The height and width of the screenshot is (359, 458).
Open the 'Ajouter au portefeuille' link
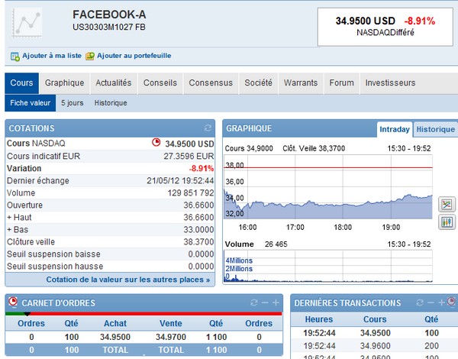click(134, 56)
